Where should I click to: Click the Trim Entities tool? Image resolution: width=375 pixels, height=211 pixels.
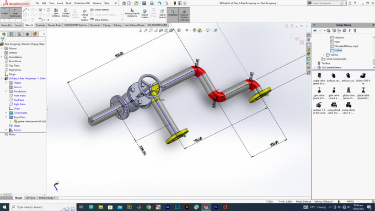(x=56, y=13)
